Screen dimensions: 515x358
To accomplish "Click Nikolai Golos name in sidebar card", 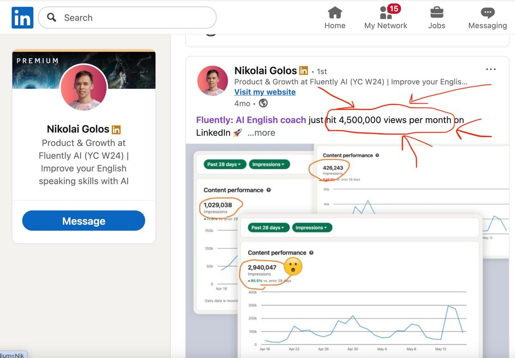I will pos(78,129).
